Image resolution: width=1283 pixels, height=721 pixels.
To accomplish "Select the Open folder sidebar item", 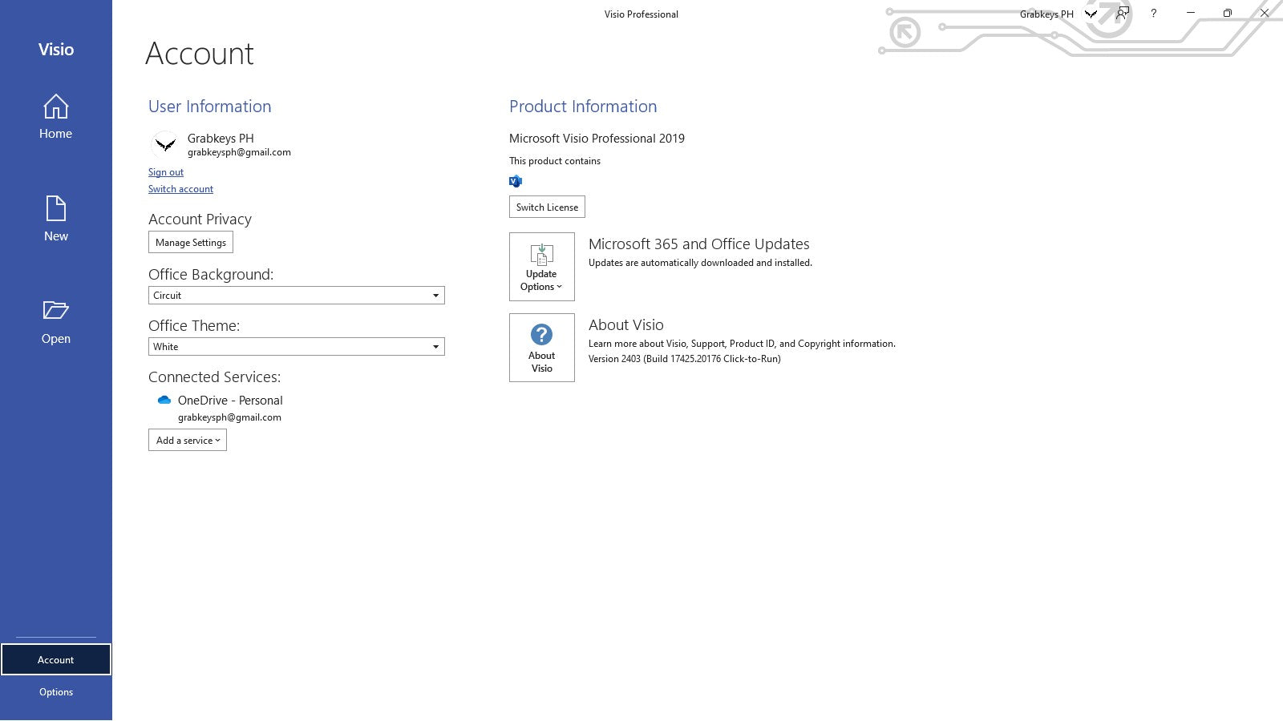I will [56, 322].
